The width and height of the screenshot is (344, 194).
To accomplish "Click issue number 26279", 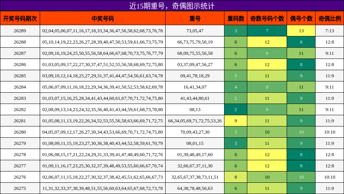I will [x=20, y=143].
